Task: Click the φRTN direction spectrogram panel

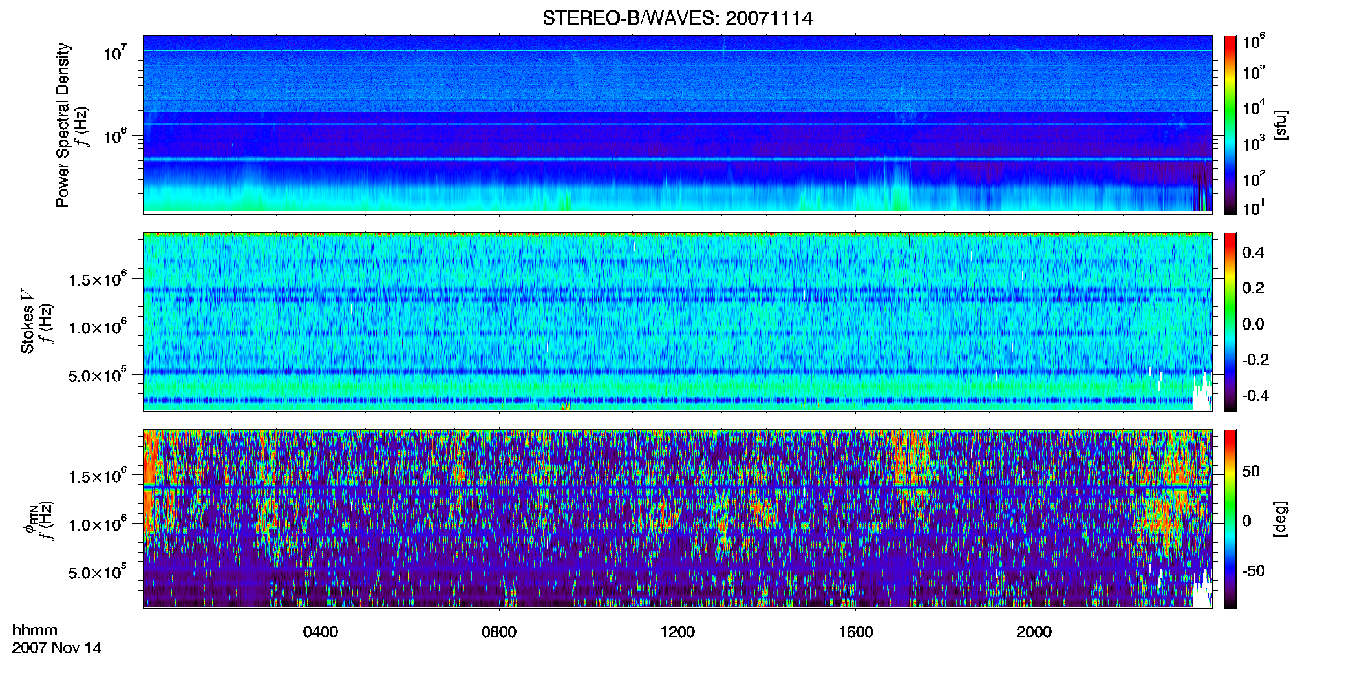Action: pyautogui.click(x=677, y=519)
